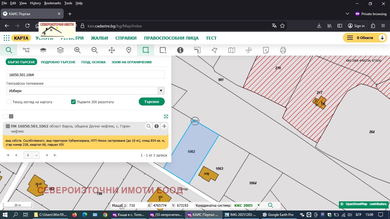390x219 pixels.
Task: Add parcel 1062 using plus icon
Action: [164, 126]
